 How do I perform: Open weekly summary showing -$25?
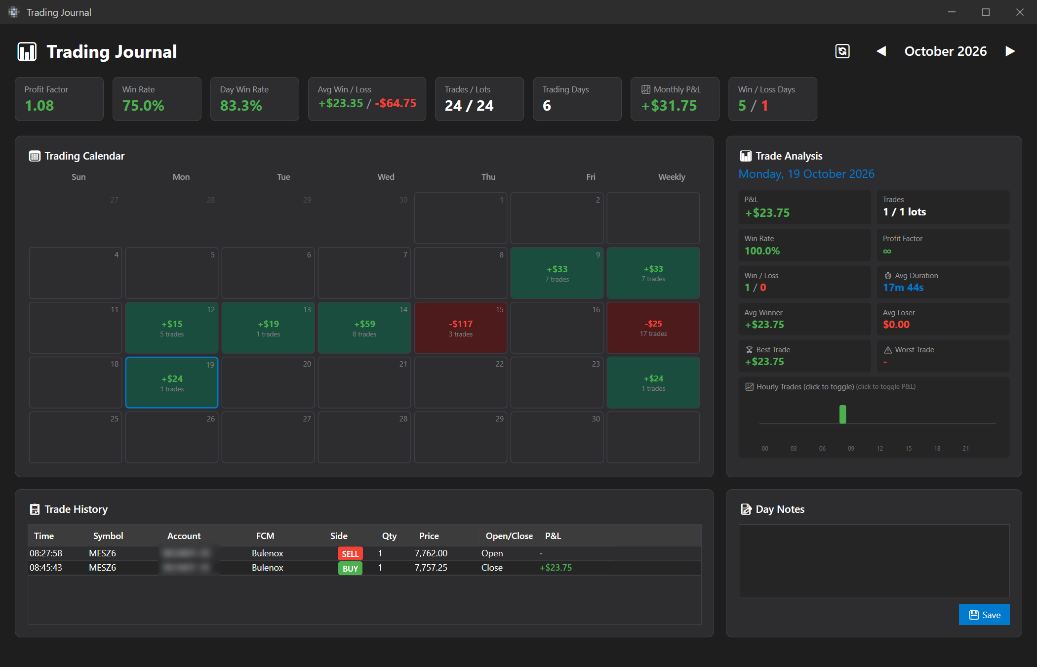tap(653, 328)
